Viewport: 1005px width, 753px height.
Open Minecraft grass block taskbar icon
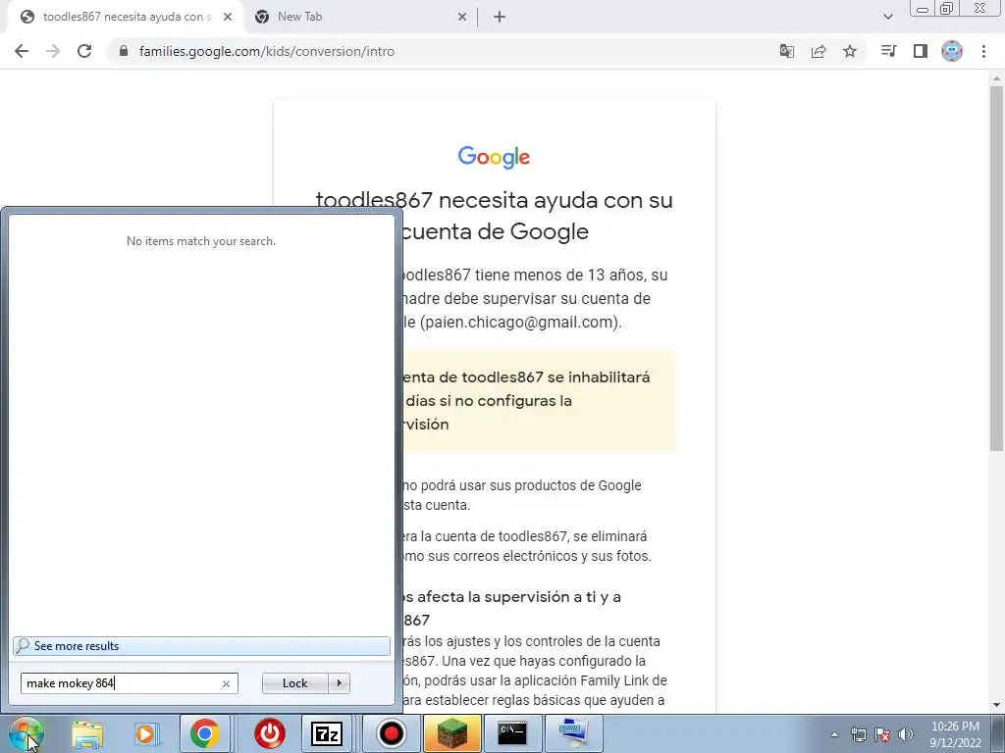(451, 733)
